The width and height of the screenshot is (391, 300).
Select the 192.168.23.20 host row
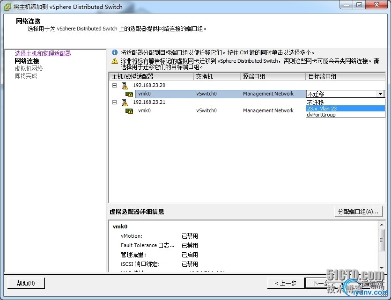149,86
